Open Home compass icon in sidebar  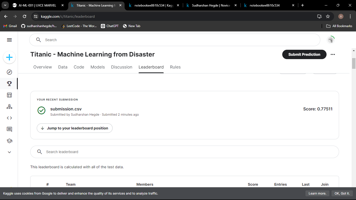tap(9, 72)
